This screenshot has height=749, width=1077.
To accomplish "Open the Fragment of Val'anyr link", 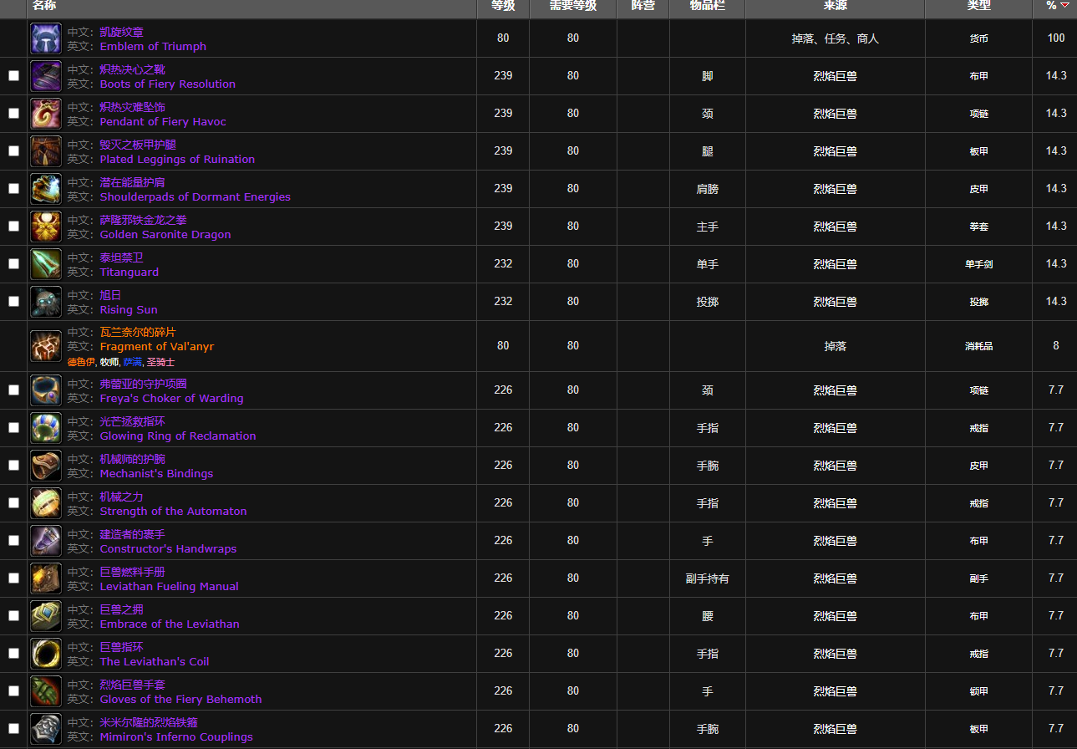I will coord(157,347).
